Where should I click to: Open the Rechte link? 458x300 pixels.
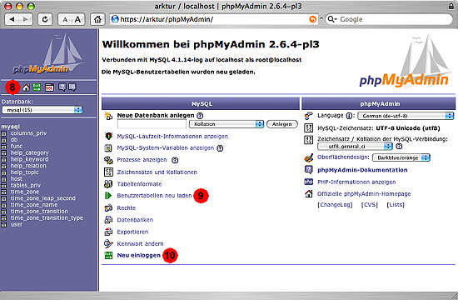point(127,207)
